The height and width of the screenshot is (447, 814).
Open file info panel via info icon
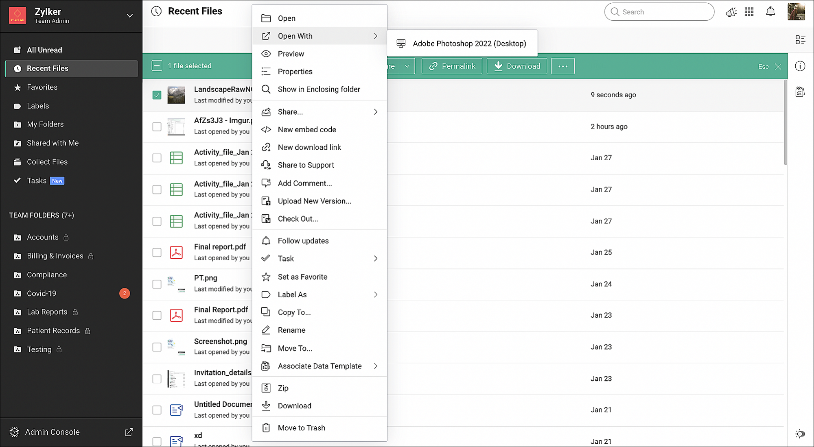tap(800, 66)
